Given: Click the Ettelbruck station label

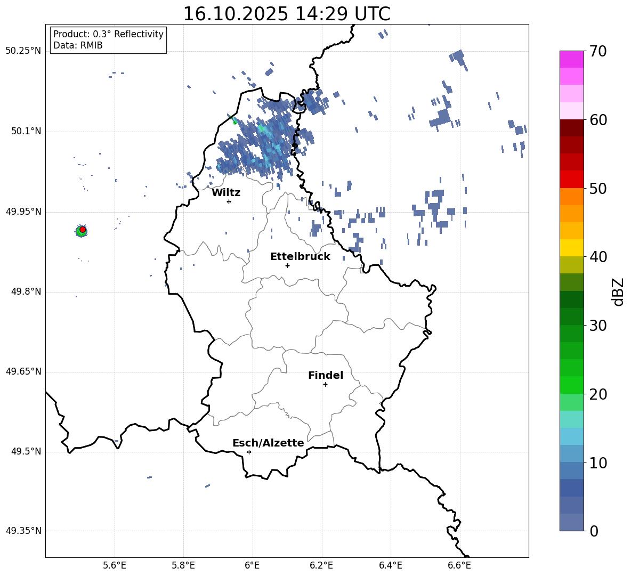Looking at the screenshot, I should pos(300,257).
